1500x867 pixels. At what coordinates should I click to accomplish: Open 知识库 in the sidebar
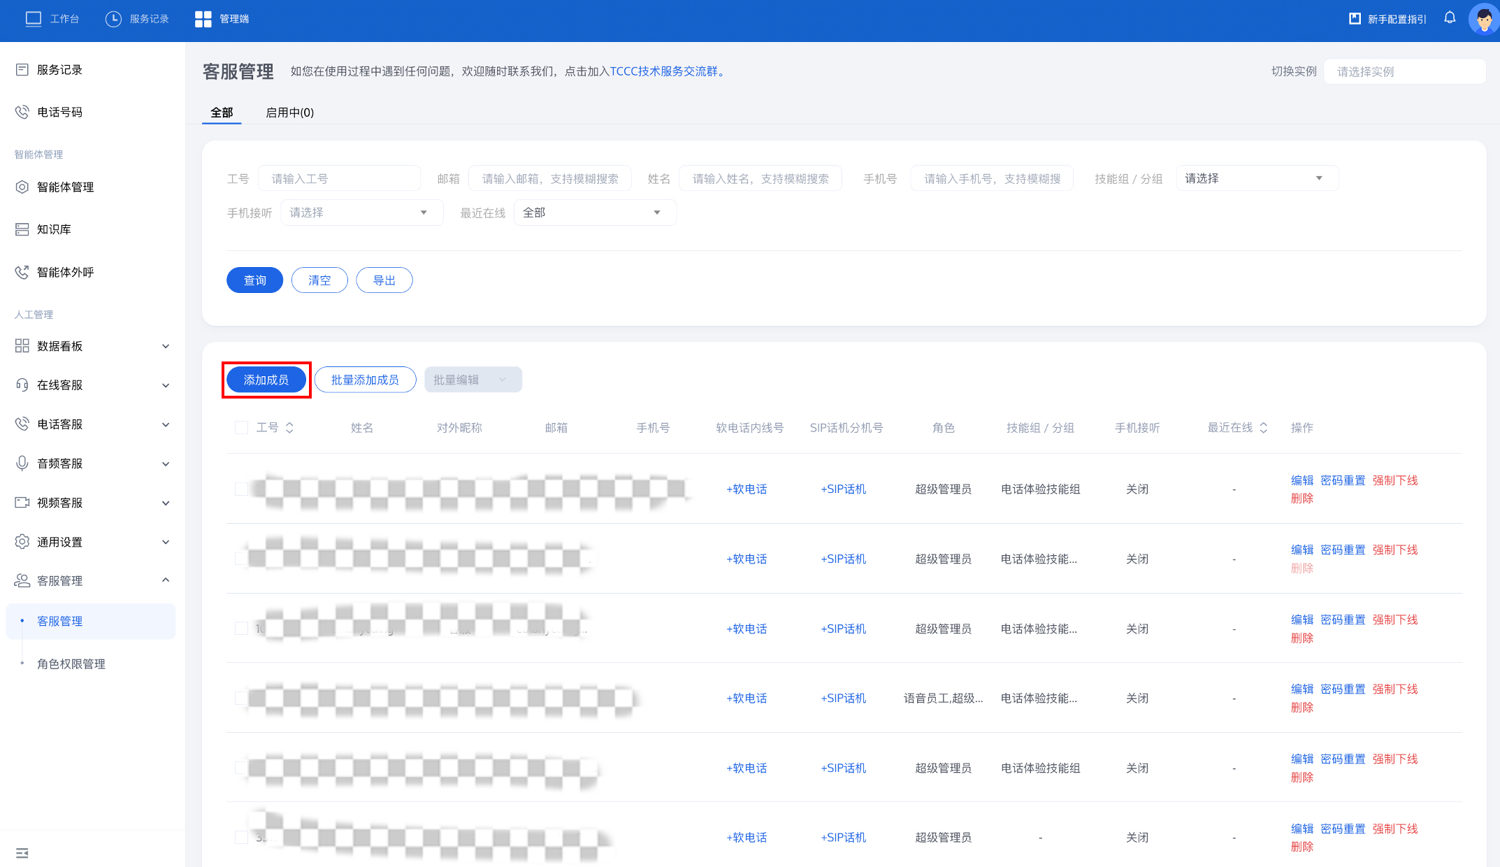(x=54, y=229)
